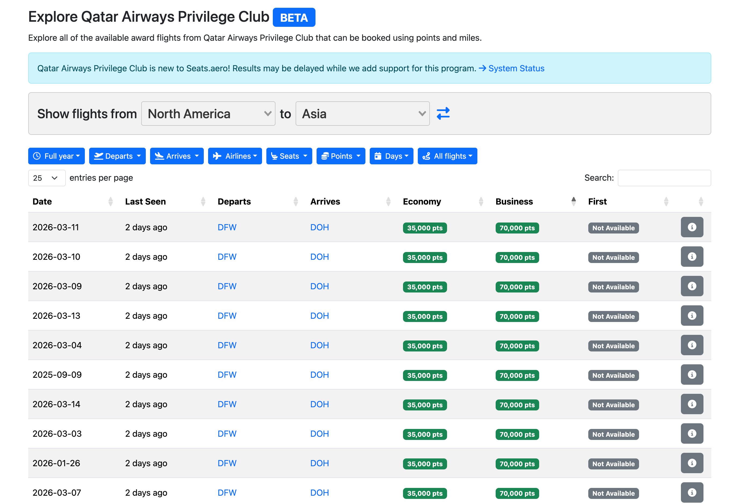The width and height of the screenshot is (733, 504).
Task: Open the Airlines filter menu
Action: pos(235,156)
